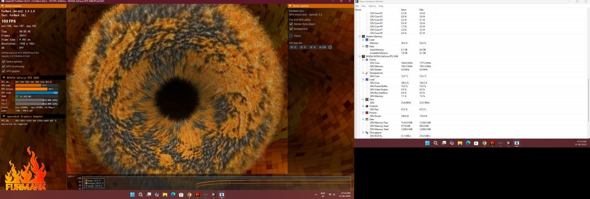
Task: Click the OSI bgcolor color swatch
Action: [330, 47]
